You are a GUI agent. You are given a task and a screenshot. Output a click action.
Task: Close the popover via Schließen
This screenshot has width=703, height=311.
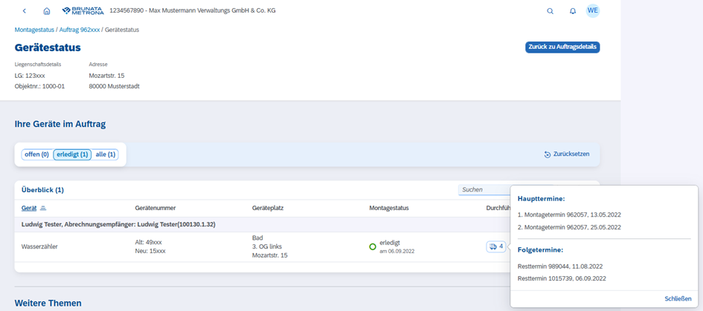pos(678,298)
